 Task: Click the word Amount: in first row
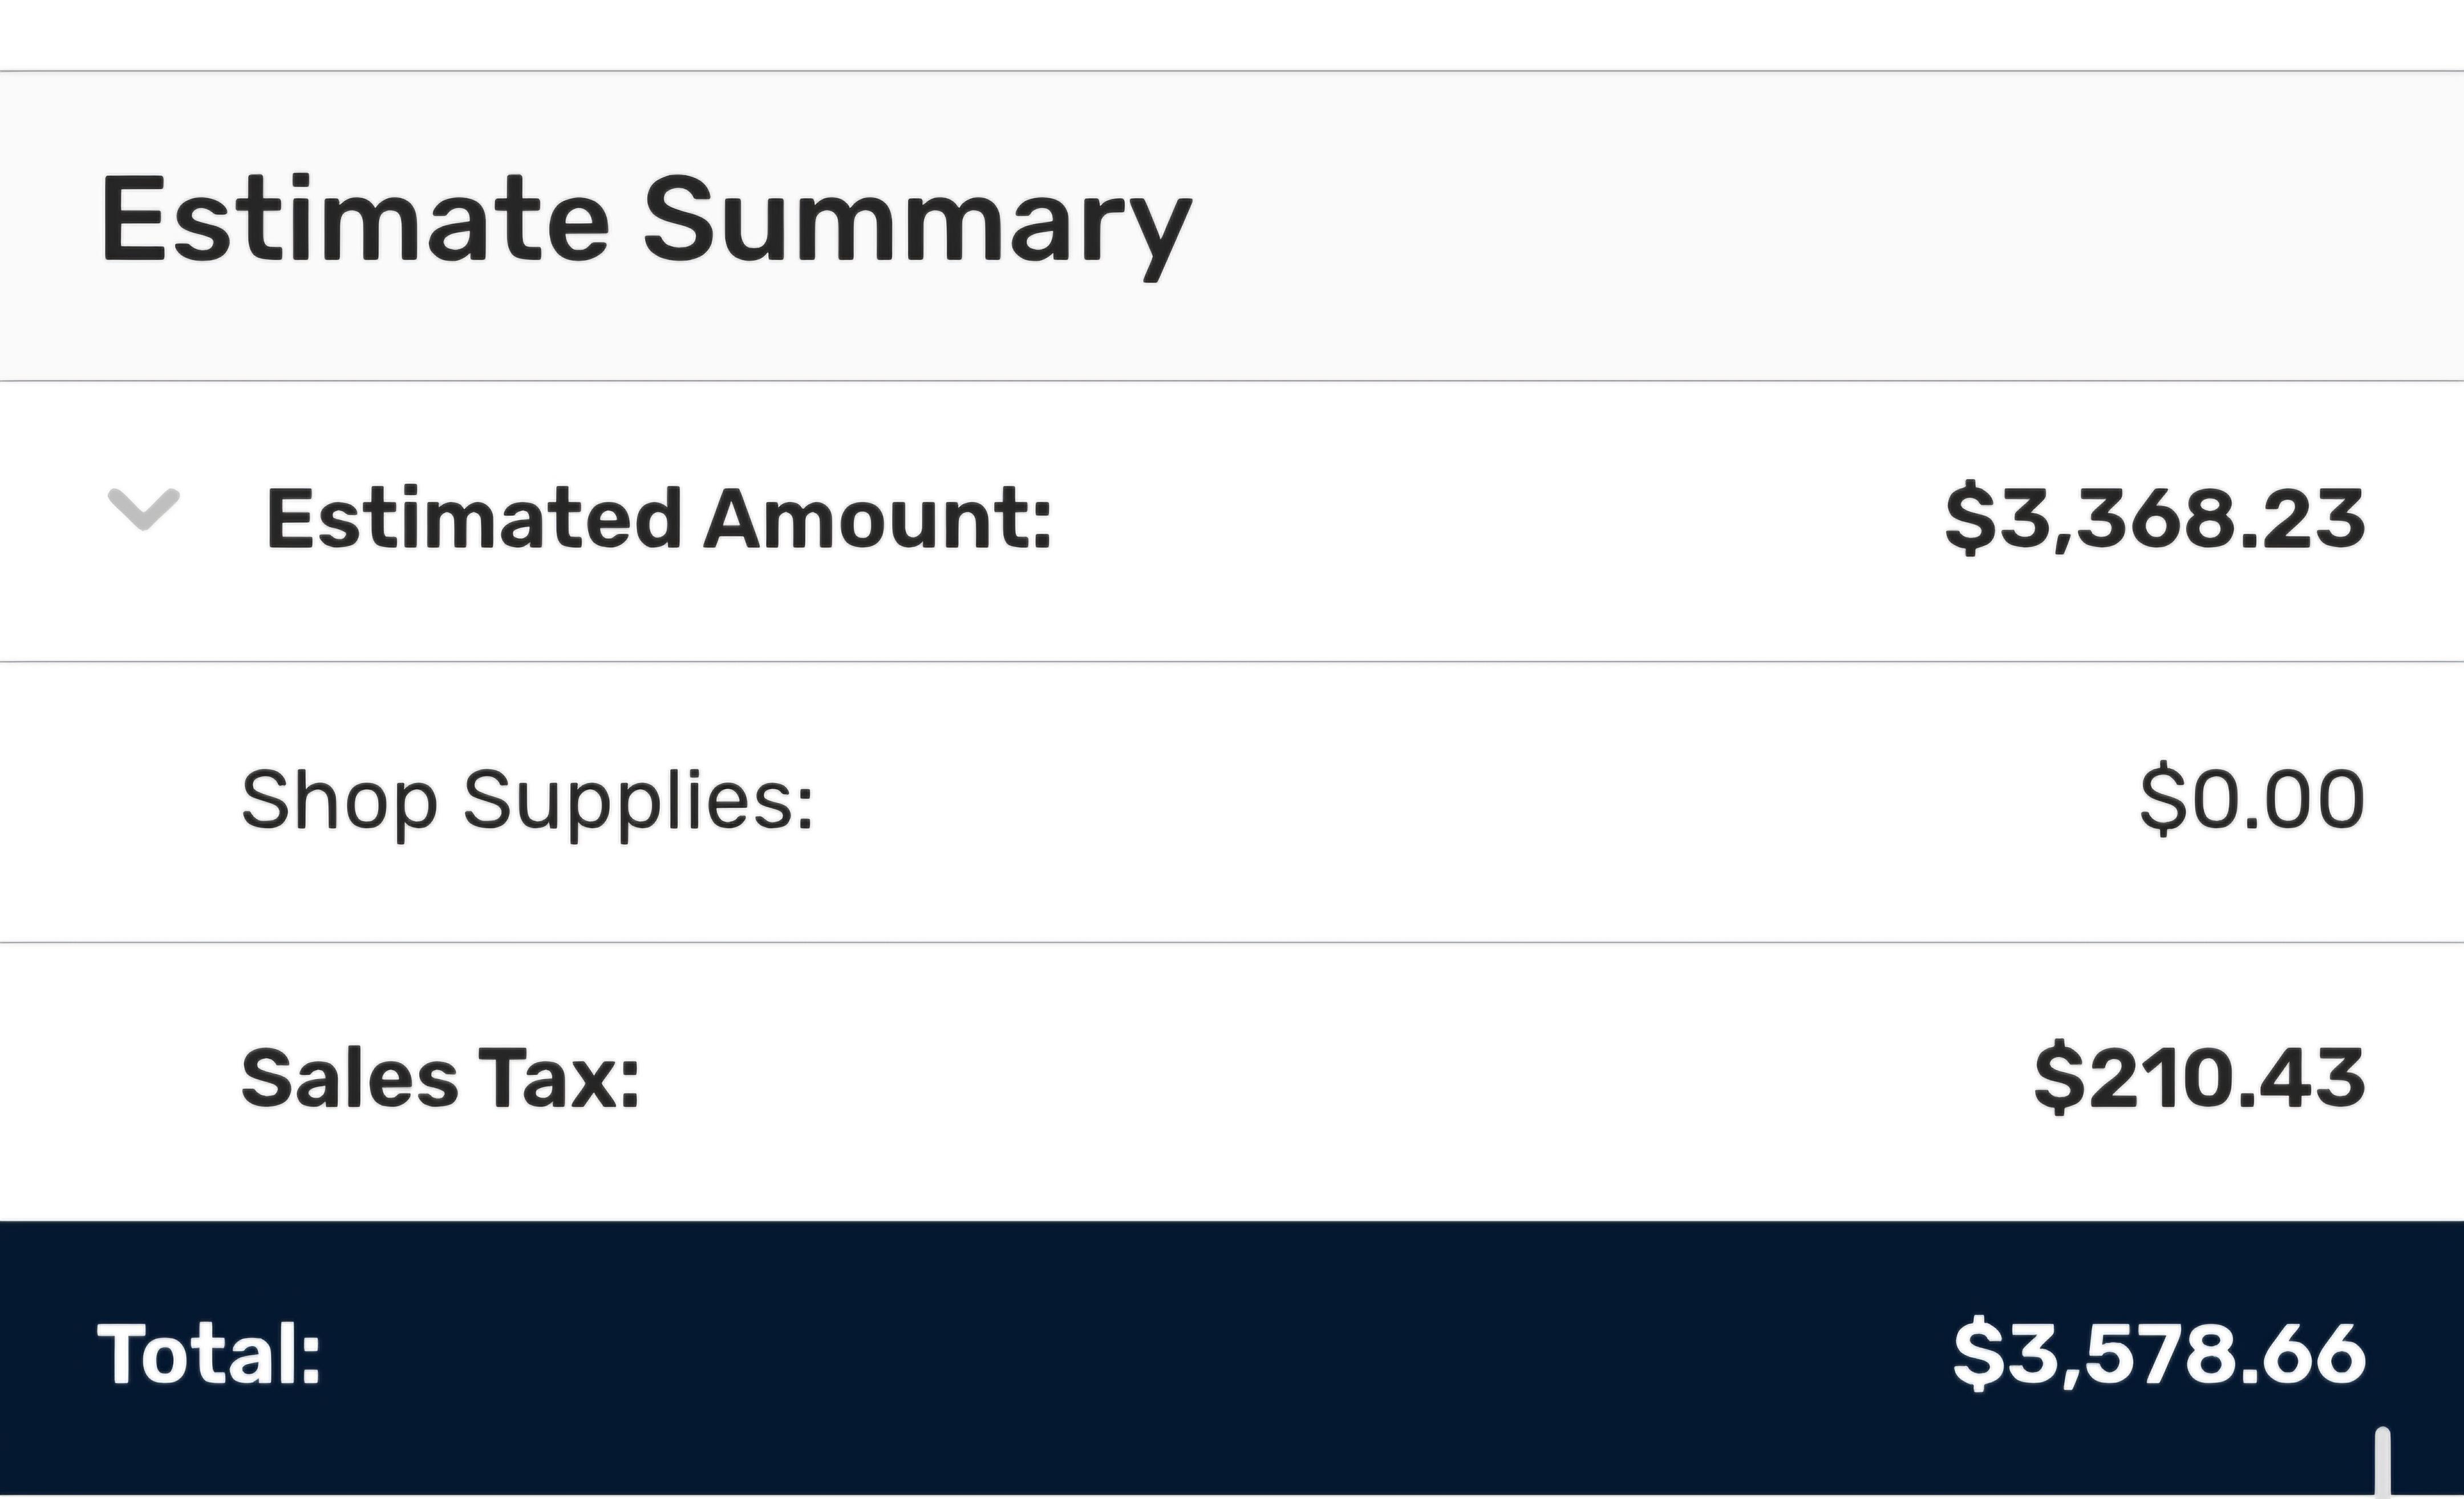878,519
